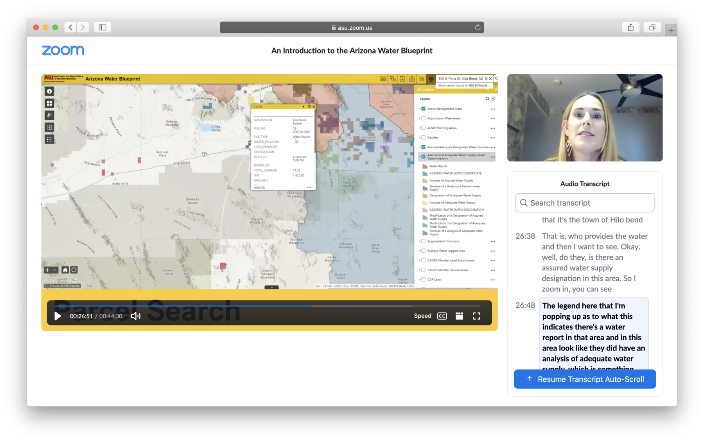Viewport: 704px width, 442px height.
Task: Open the map info widget
Action: pyautogui.click(x=49, y=92)
